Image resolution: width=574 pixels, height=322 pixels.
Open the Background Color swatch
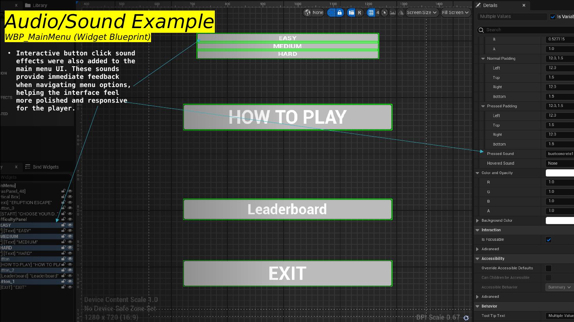[560, 221]
